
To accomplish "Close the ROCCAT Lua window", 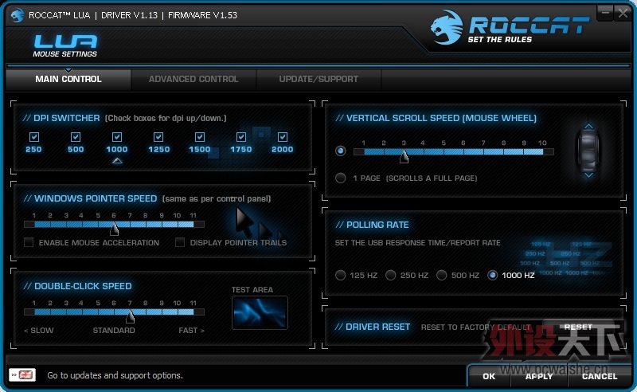I will pyautogui.click(x=623, y=13).
